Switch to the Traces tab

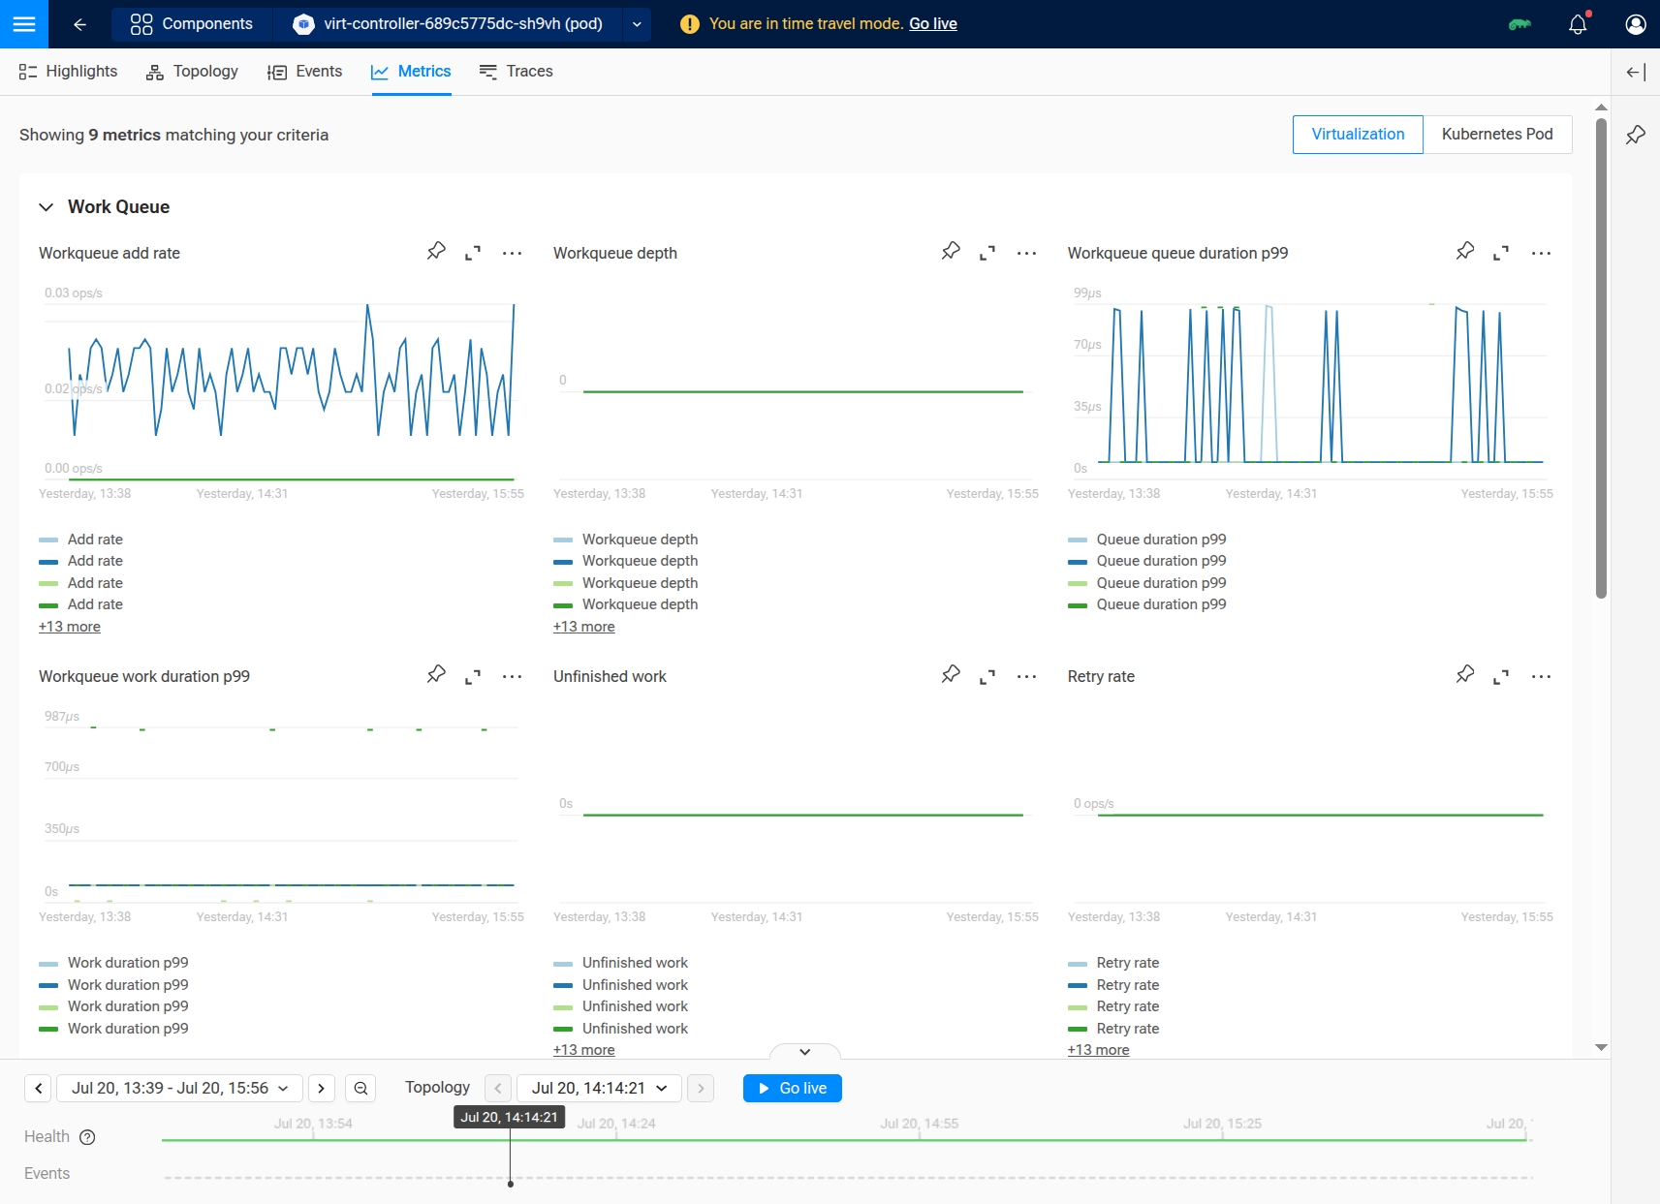(516, 72)
